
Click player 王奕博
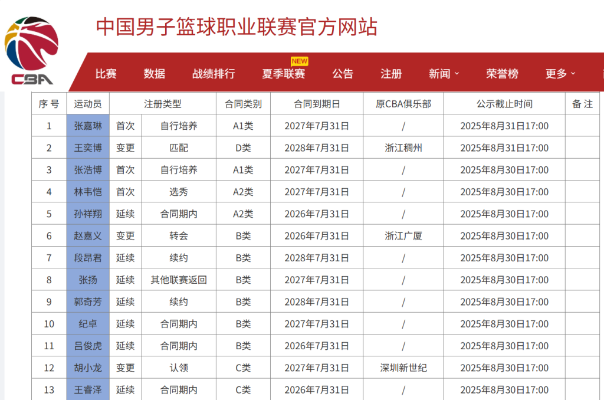[x=87, y=147]
